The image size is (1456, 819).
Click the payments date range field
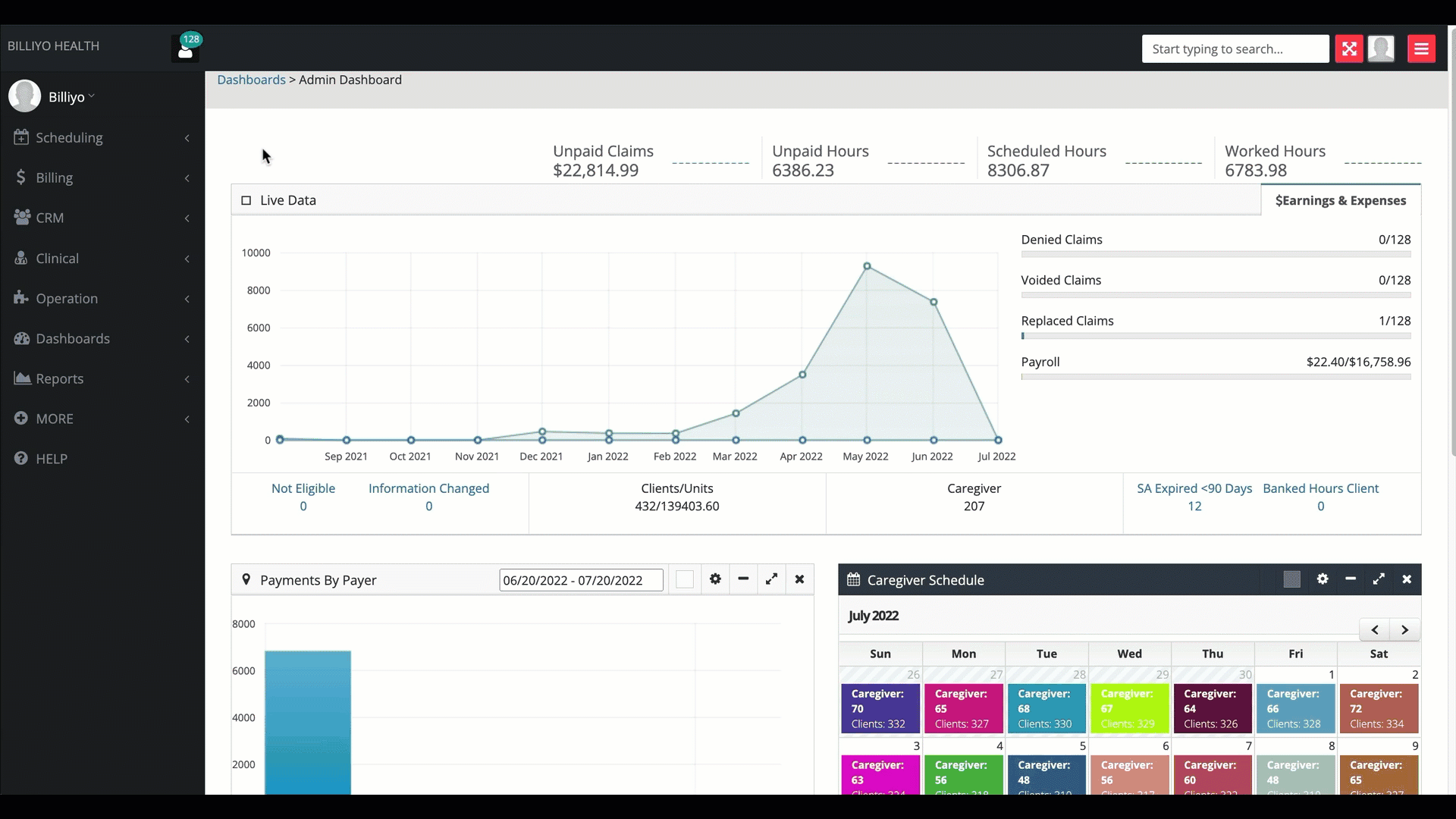[581, 581]
